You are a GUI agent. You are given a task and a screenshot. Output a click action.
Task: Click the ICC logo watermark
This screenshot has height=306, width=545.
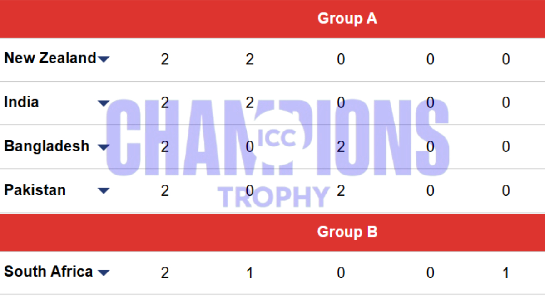point(278,137)
